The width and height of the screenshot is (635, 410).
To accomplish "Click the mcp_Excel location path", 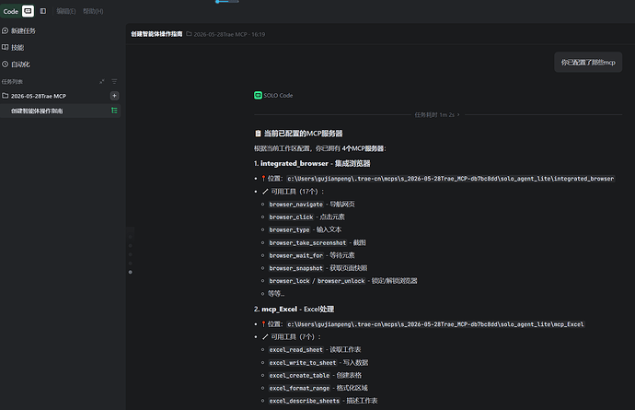I will coord(435,324).
